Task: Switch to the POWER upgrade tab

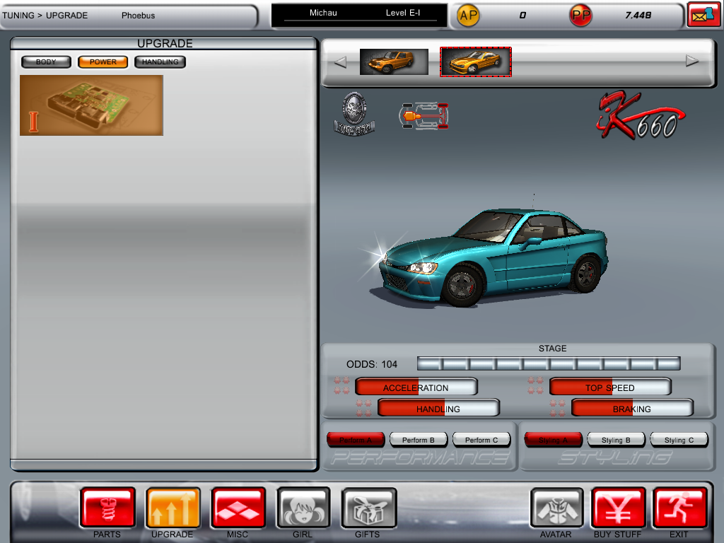Action: point(103,62)
